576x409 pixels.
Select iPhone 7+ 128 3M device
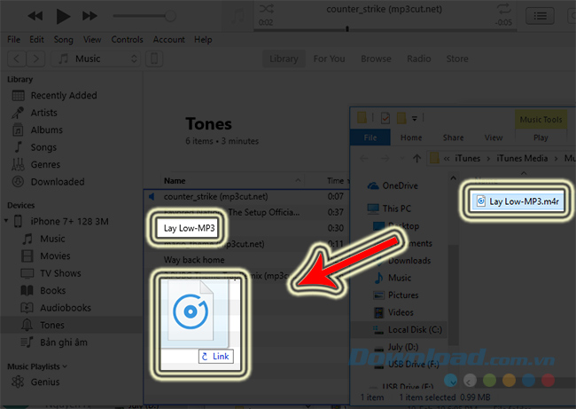(69, 222)
